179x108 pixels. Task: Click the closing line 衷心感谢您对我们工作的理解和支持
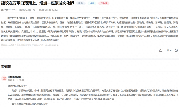click(x=30, y=104)
